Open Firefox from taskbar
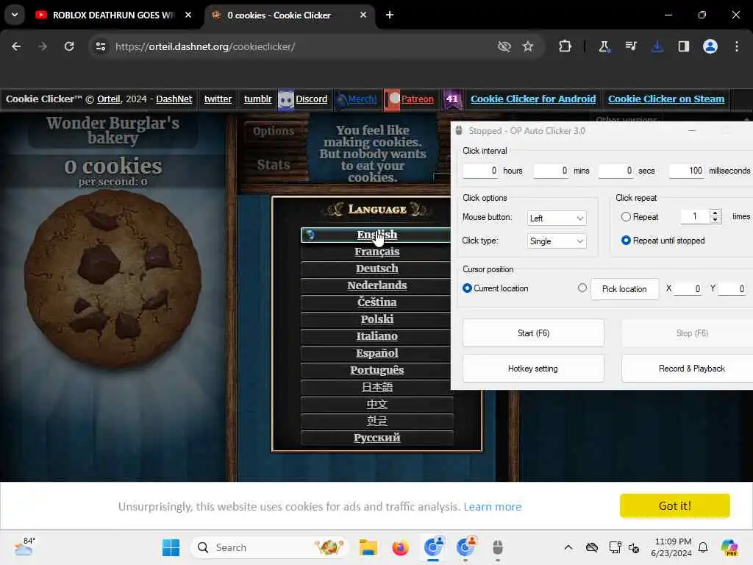This screenshot has height=565, width=753. 400,547
